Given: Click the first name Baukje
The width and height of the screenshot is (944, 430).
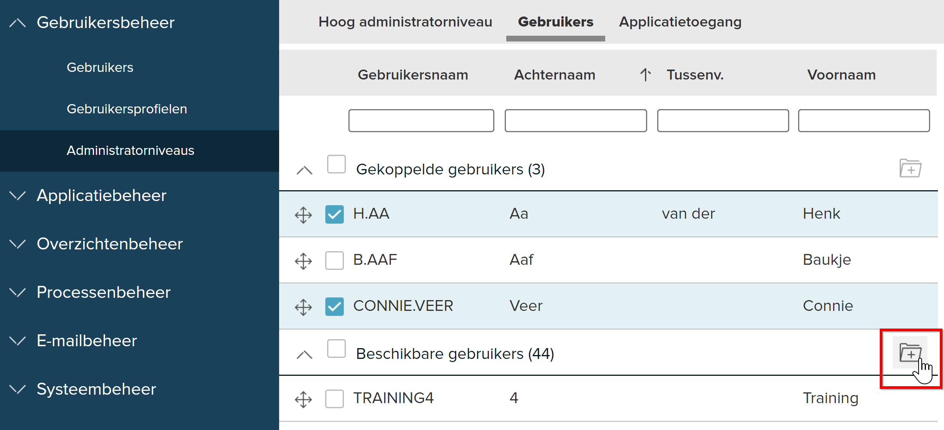Looking at the screenshot, I should 827,260.
